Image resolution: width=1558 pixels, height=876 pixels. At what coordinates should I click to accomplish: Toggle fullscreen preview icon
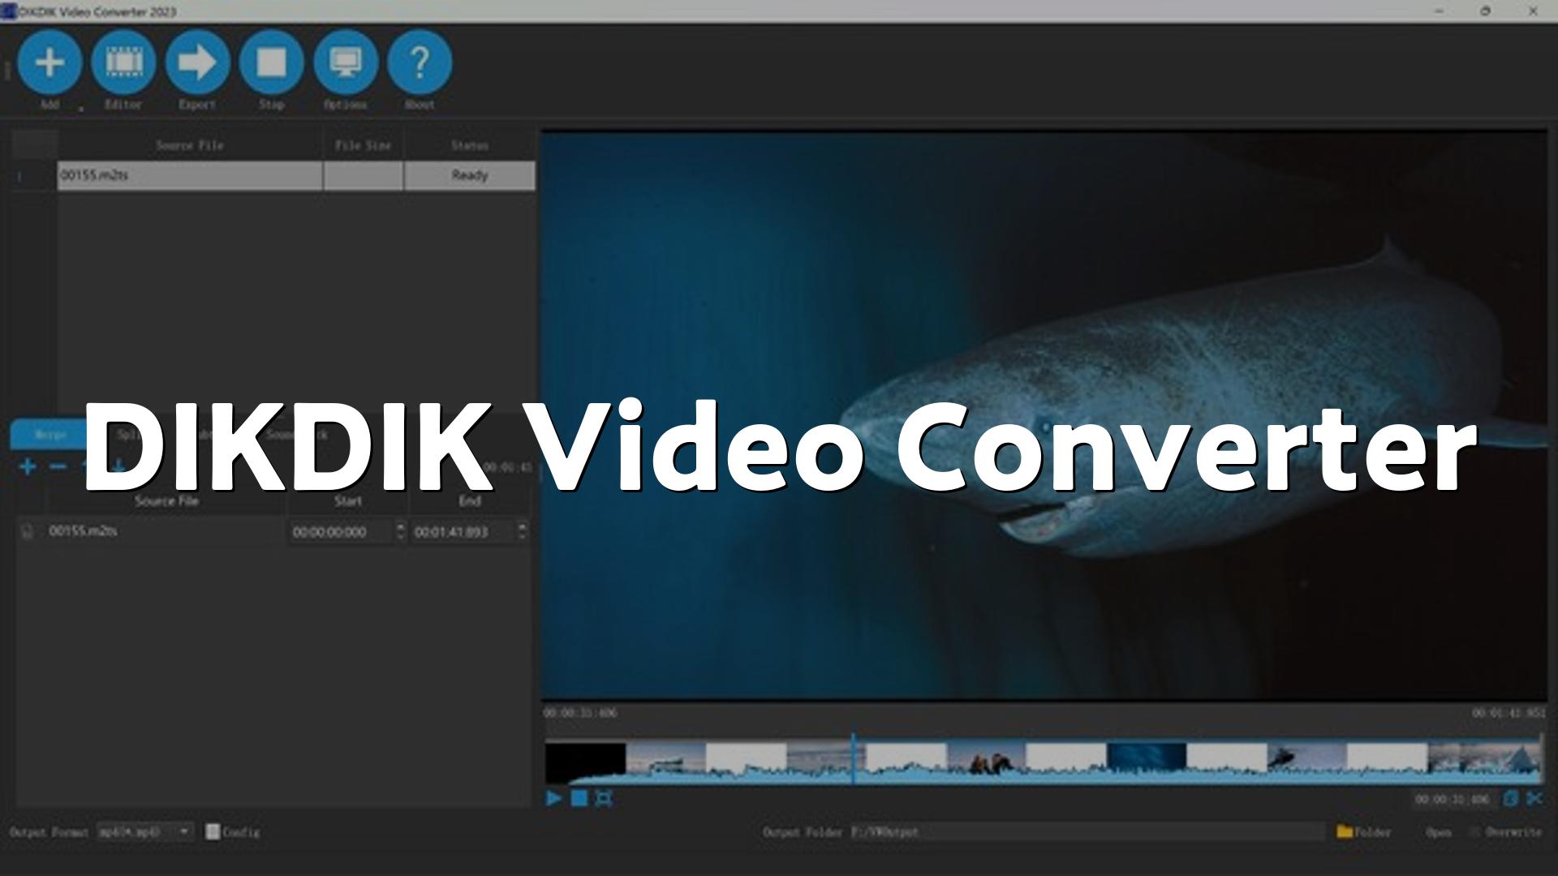(x=604, y=798)
